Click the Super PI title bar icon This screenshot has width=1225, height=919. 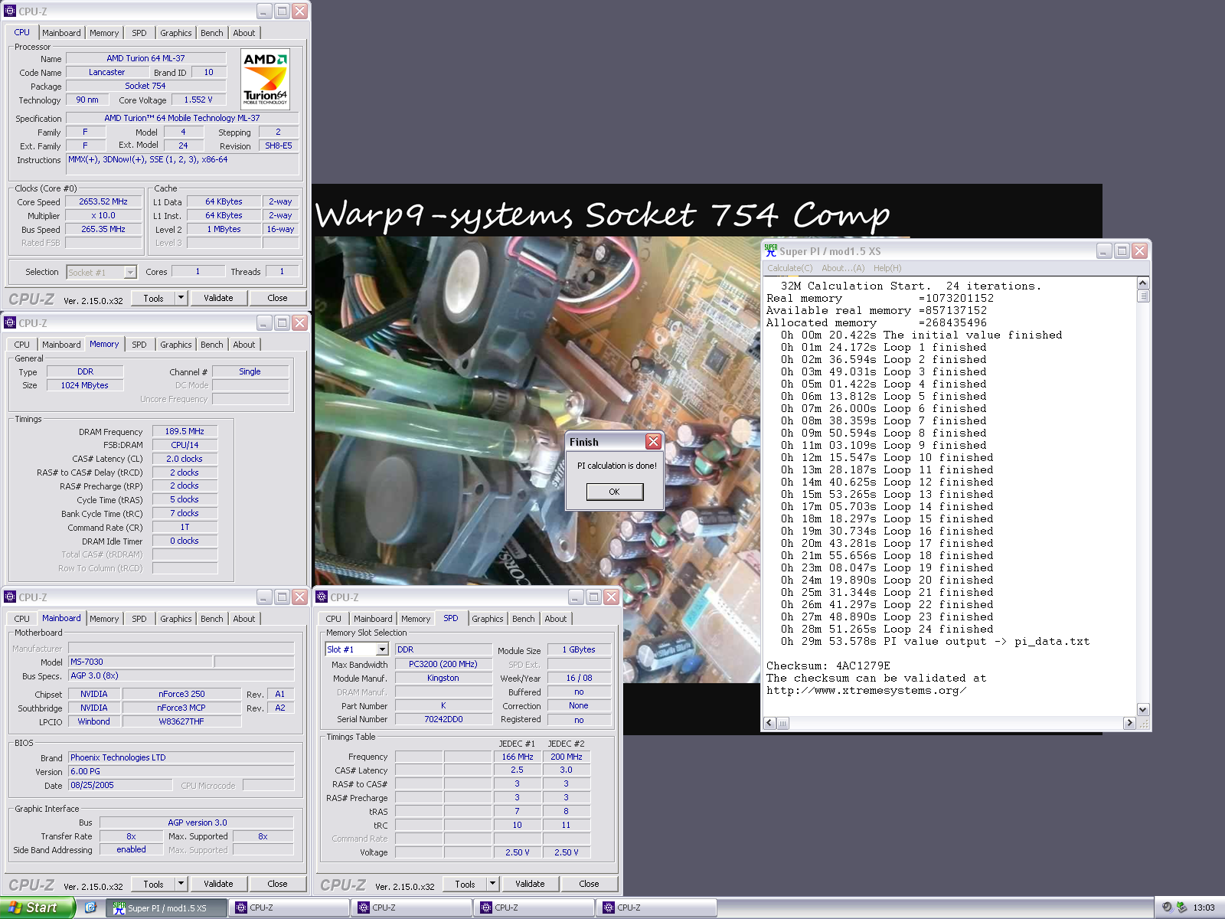click(x=771, y=250)
